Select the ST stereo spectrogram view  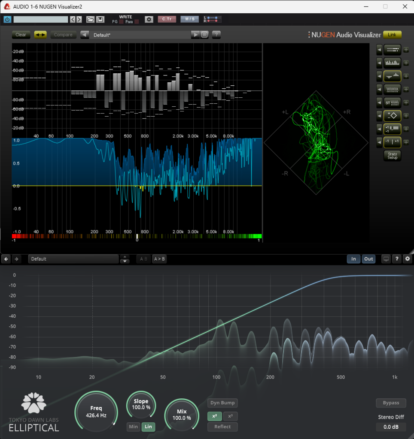[392, 102]
